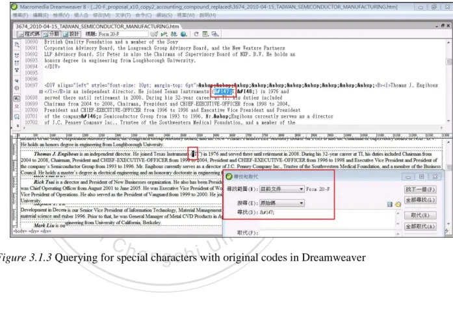This screenshot has height=310, width=453.
Task: Click the Expand All icon in code toolbar
Action: [x=17, y=70]
